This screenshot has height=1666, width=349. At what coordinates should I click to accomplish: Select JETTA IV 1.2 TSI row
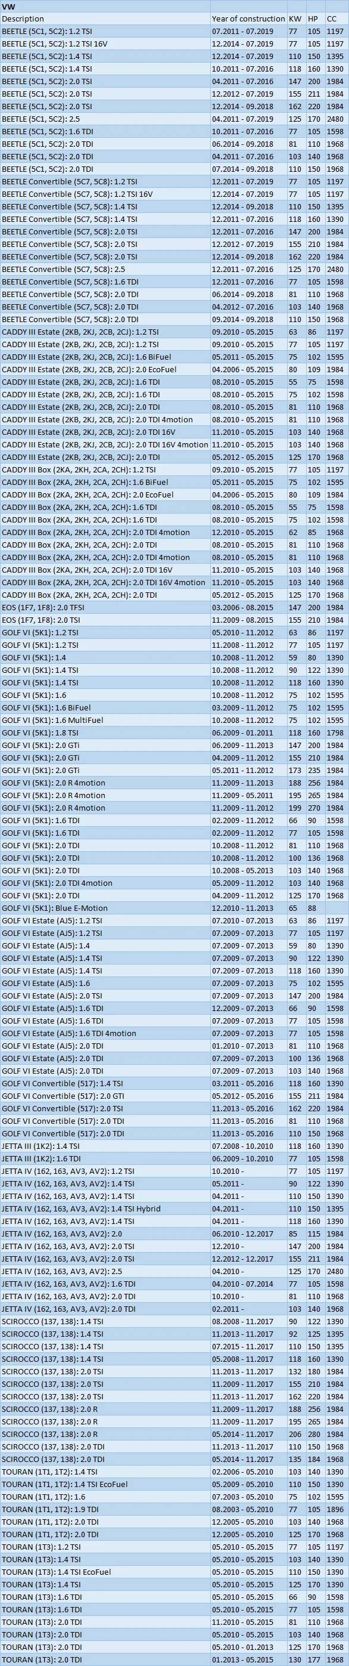tap(174, 1172)
